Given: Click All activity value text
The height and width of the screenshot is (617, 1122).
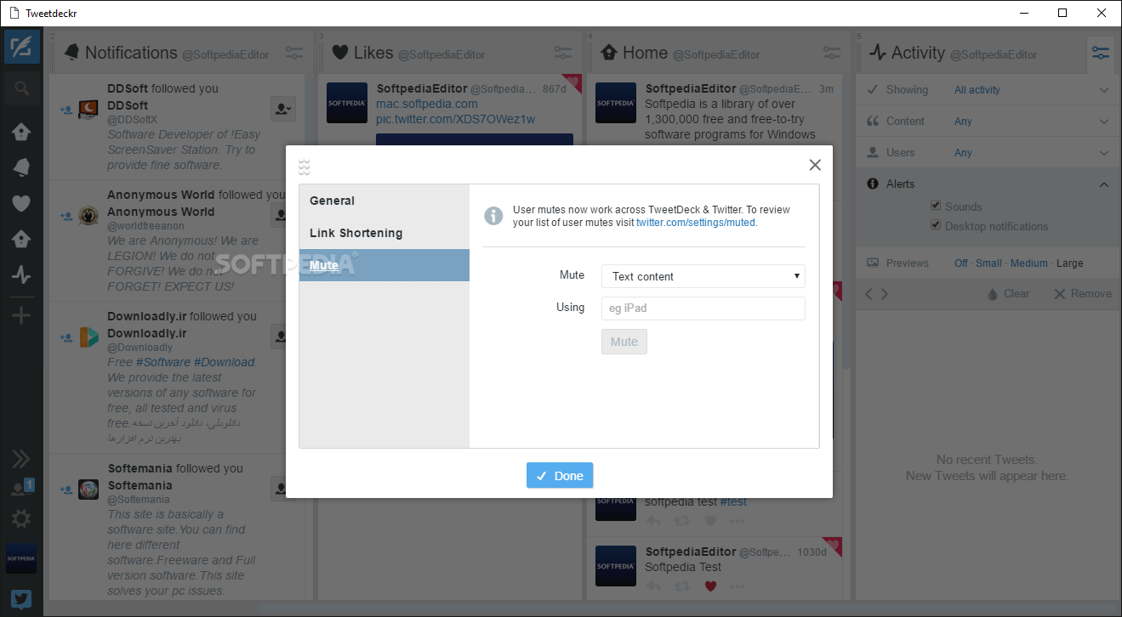Looking at the screenshot, I should (x=977, y=90).
